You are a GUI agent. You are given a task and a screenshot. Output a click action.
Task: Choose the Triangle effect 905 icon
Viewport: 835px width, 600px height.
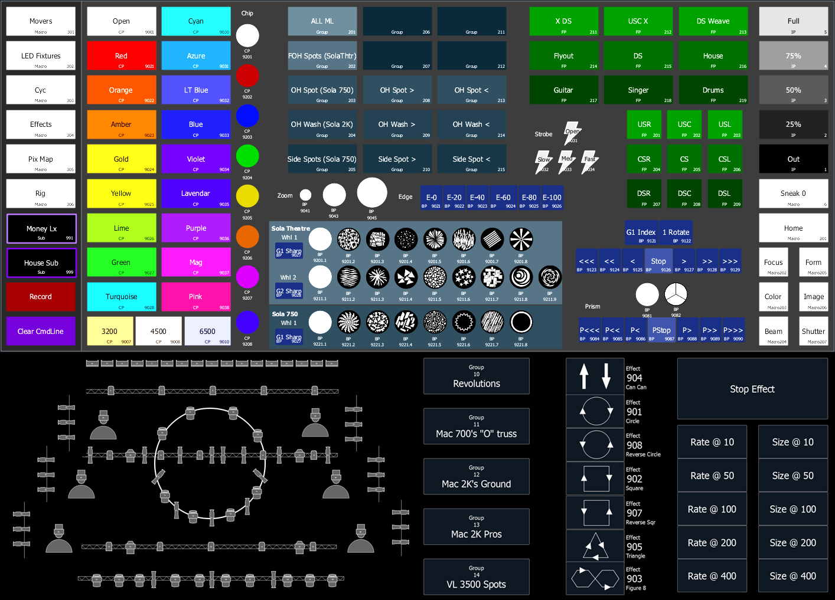click(x=596, y=546)
